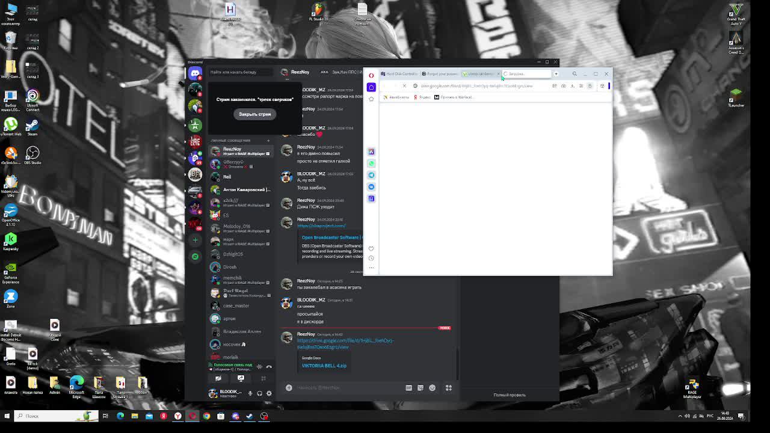
Task: Open ReezNoy direct message conversation
Action: [x=241, y=151]
